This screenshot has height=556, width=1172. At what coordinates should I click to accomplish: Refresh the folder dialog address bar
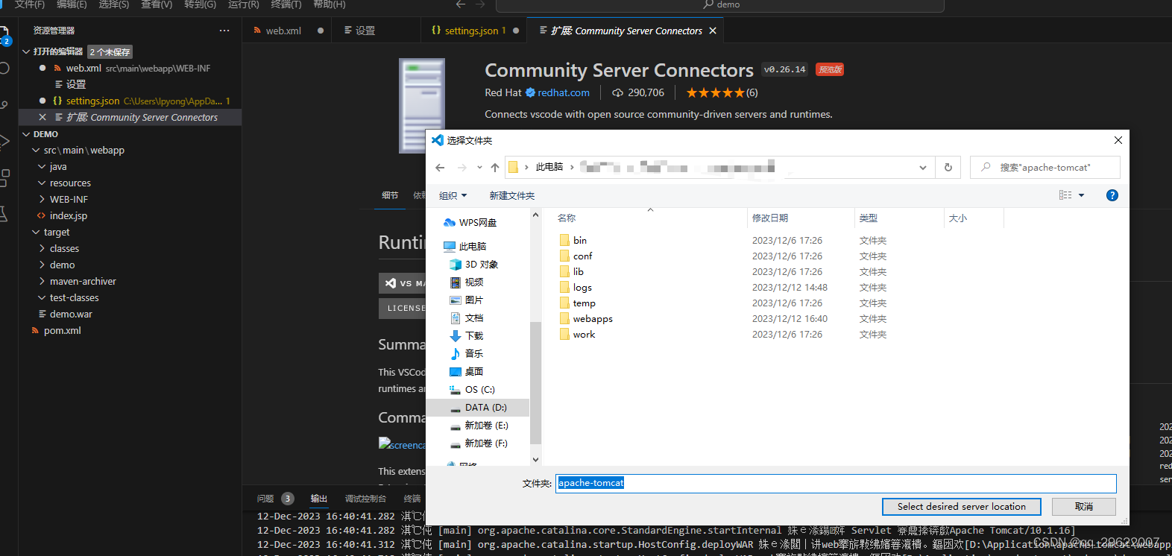(x=948, y=168)
